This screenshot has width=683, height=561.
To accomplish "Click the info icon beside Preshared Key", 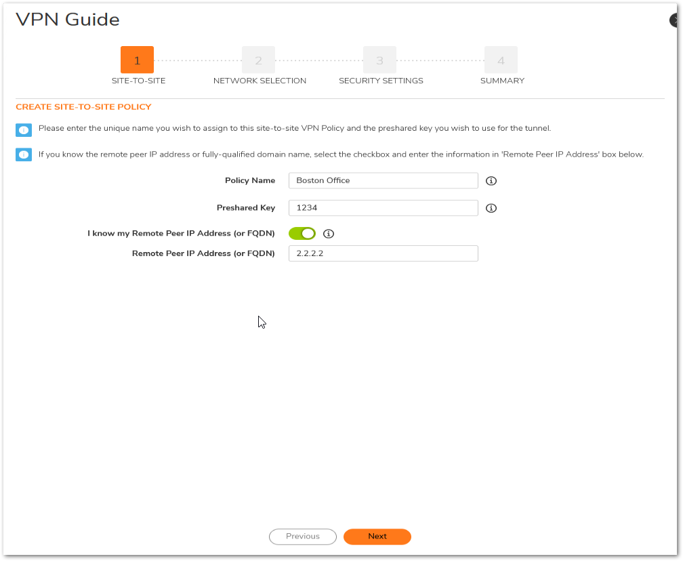I will (491, 208).
